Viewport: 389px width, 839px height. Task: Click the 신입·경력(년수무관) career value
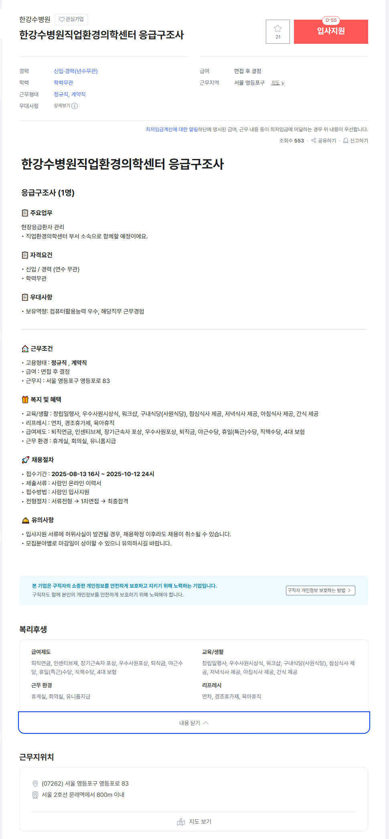coord(76,71)
